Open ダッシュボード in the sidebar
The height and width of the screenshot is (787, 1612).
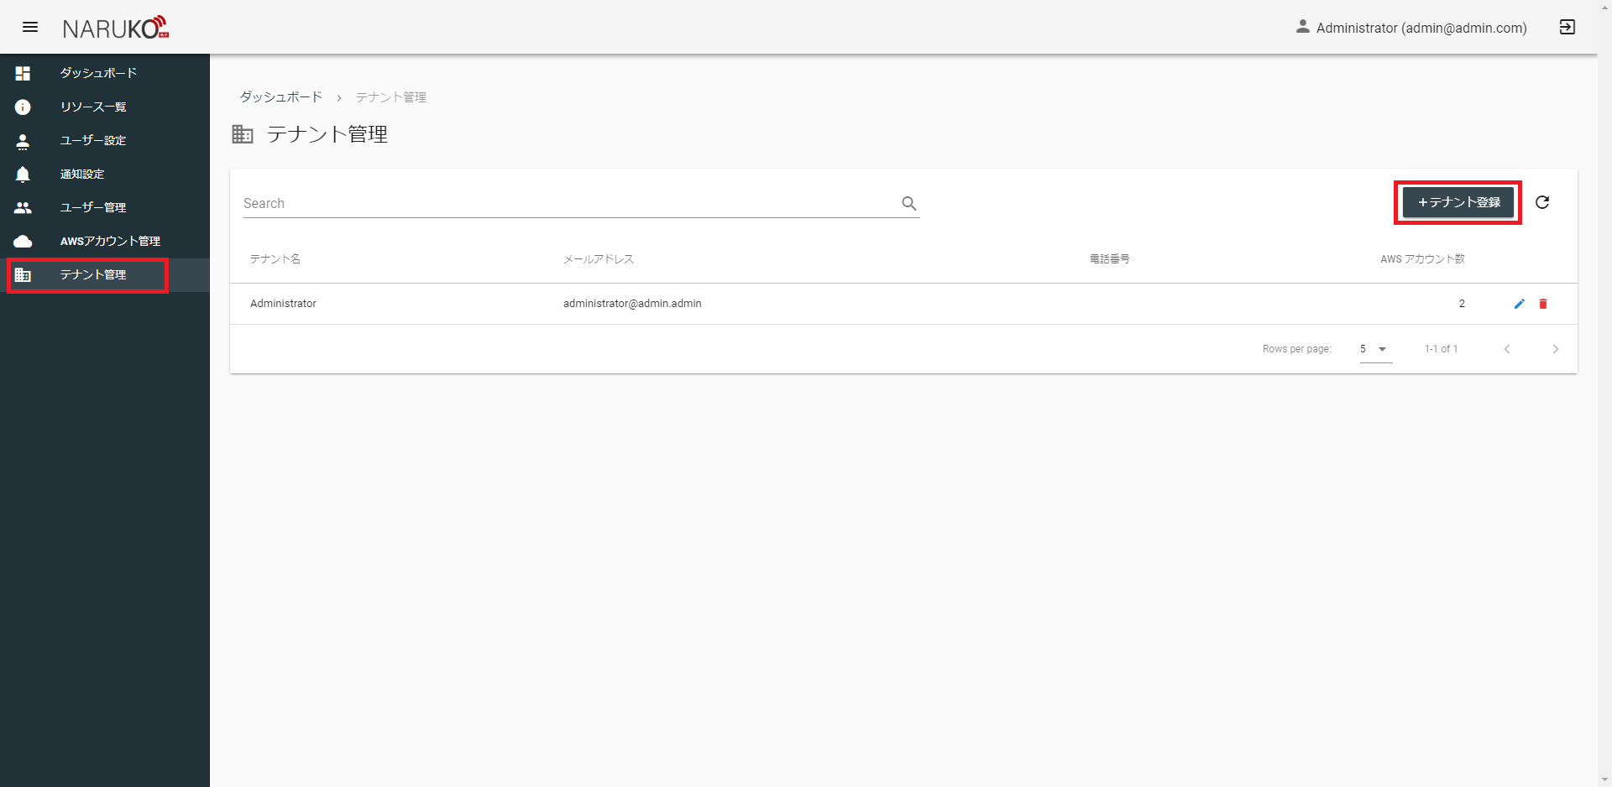point(105,74)
